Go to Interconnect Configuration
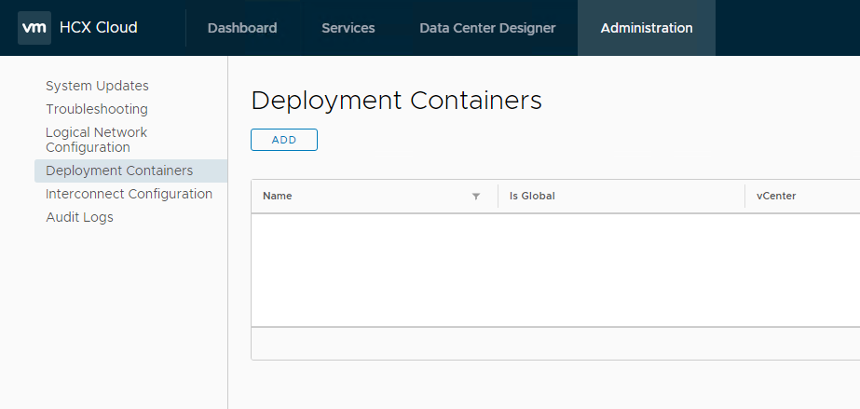 click(x=129, y=194)
